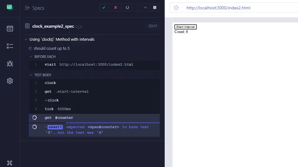Select the visit command log row

(x=94, y=64)
